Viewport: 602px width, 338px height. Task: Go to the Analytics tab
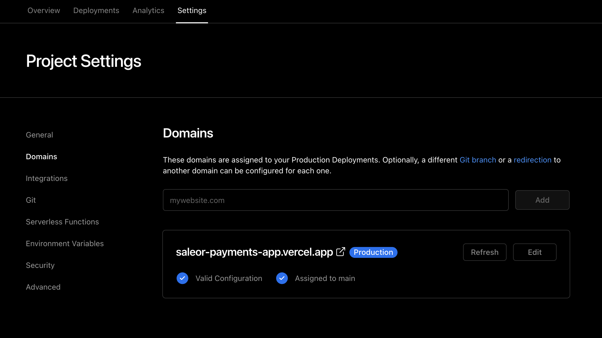tap(148, 10)
